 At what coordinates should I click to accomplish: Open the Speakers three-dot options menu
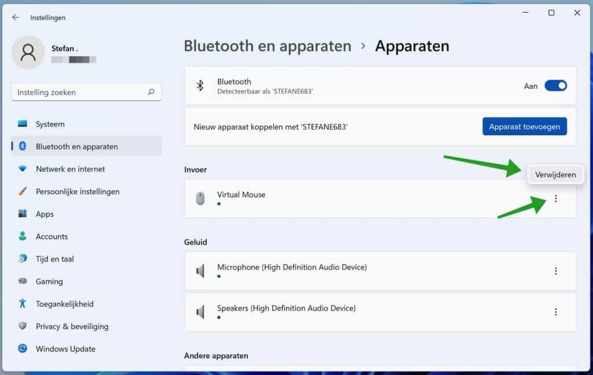point(556,311)
